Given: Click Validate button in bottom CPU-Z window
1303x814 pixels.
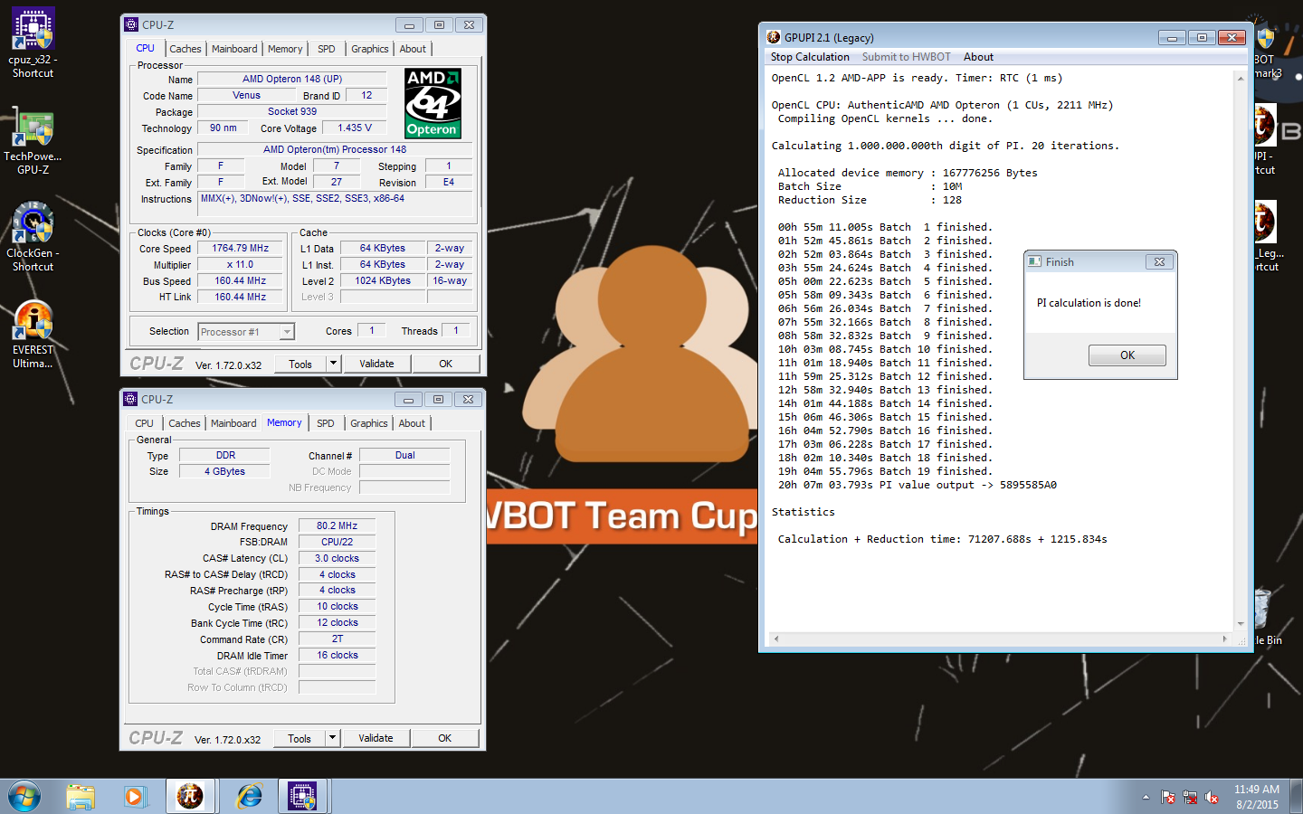Looking at the screenshot, I should [x=376, y=738].
